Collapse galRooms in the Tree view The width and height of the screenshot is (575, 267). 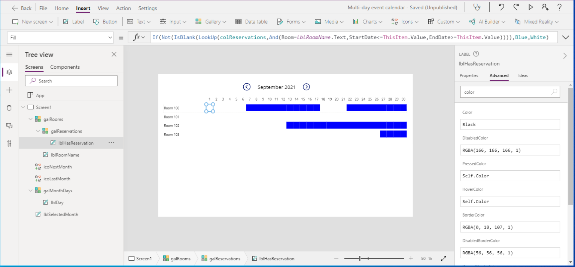click(30, 119)
